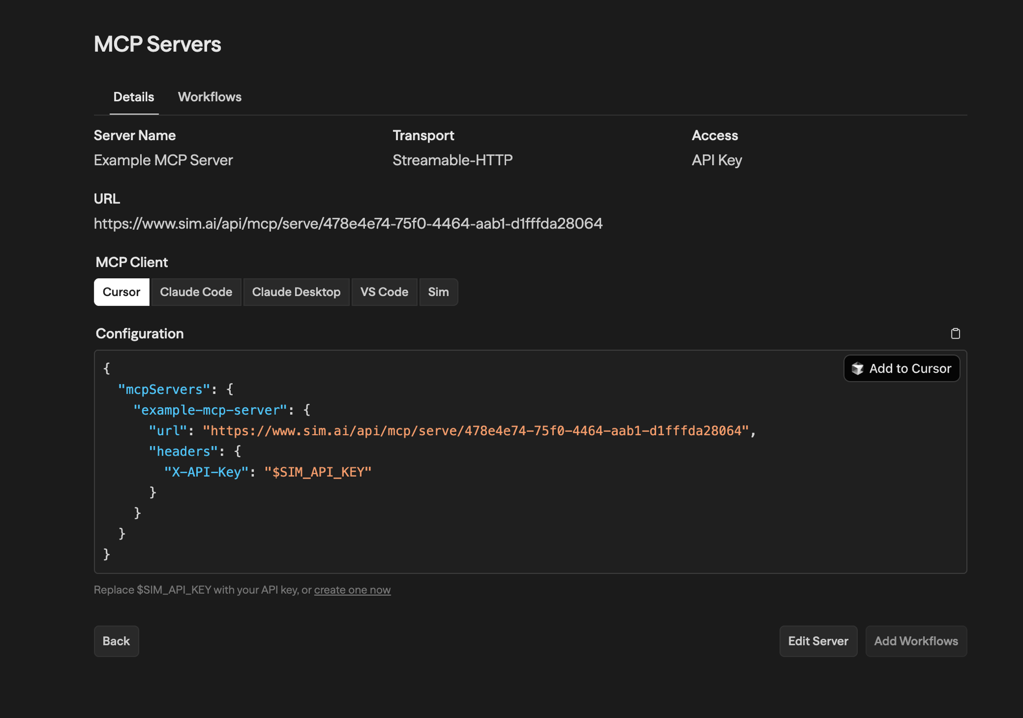Screen dimensions: 1023x718
Task: Click the Example MCP Server name value
Action: click(163, 160)
